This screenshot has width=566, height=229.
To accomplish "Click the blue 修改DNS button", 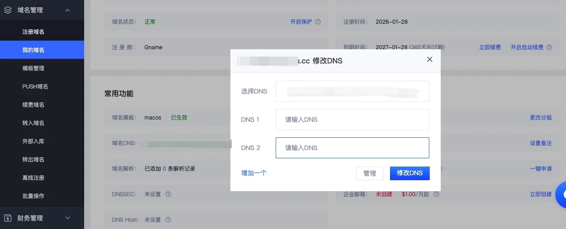I will point(410,173).
